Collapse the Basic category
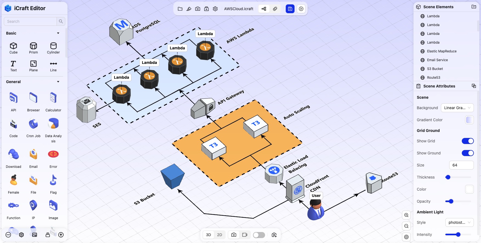This screenshot has width=481, height=243. point(58,33)
